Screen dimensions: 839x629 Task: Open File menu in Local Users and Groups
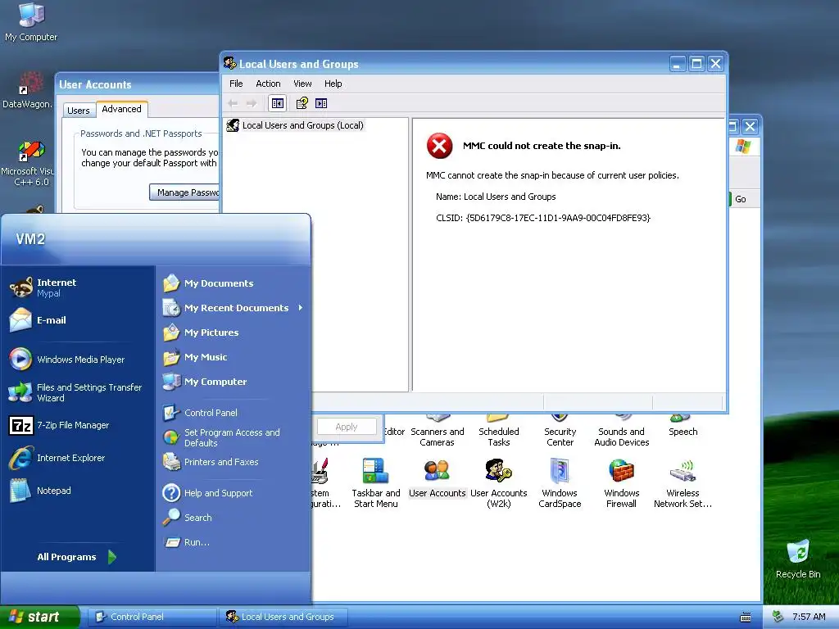tap(236, 84)
